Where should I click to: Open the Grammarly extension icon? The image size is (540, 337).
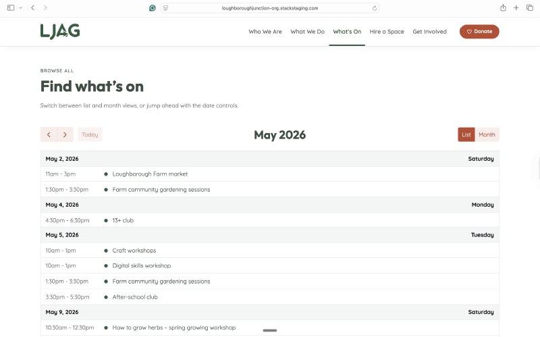pyautogui.click(x=153, y=8)
